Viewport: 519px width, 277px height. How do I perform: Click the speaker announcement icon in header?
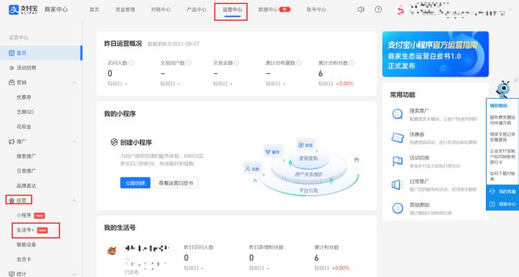coord(361,10)
